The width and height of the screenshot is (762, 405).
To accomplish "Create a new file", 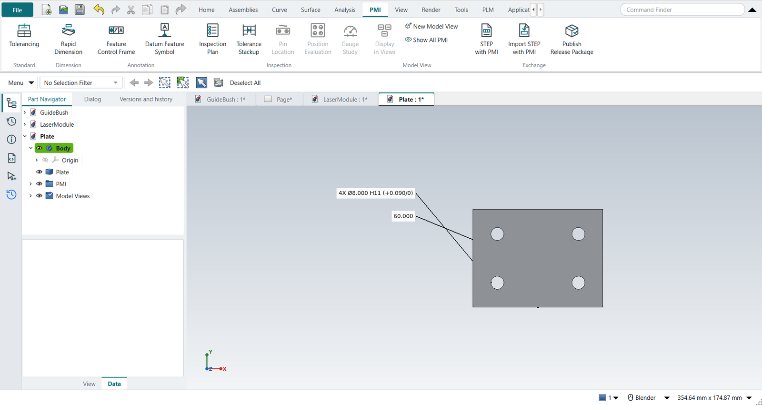I will click(47, 10).
